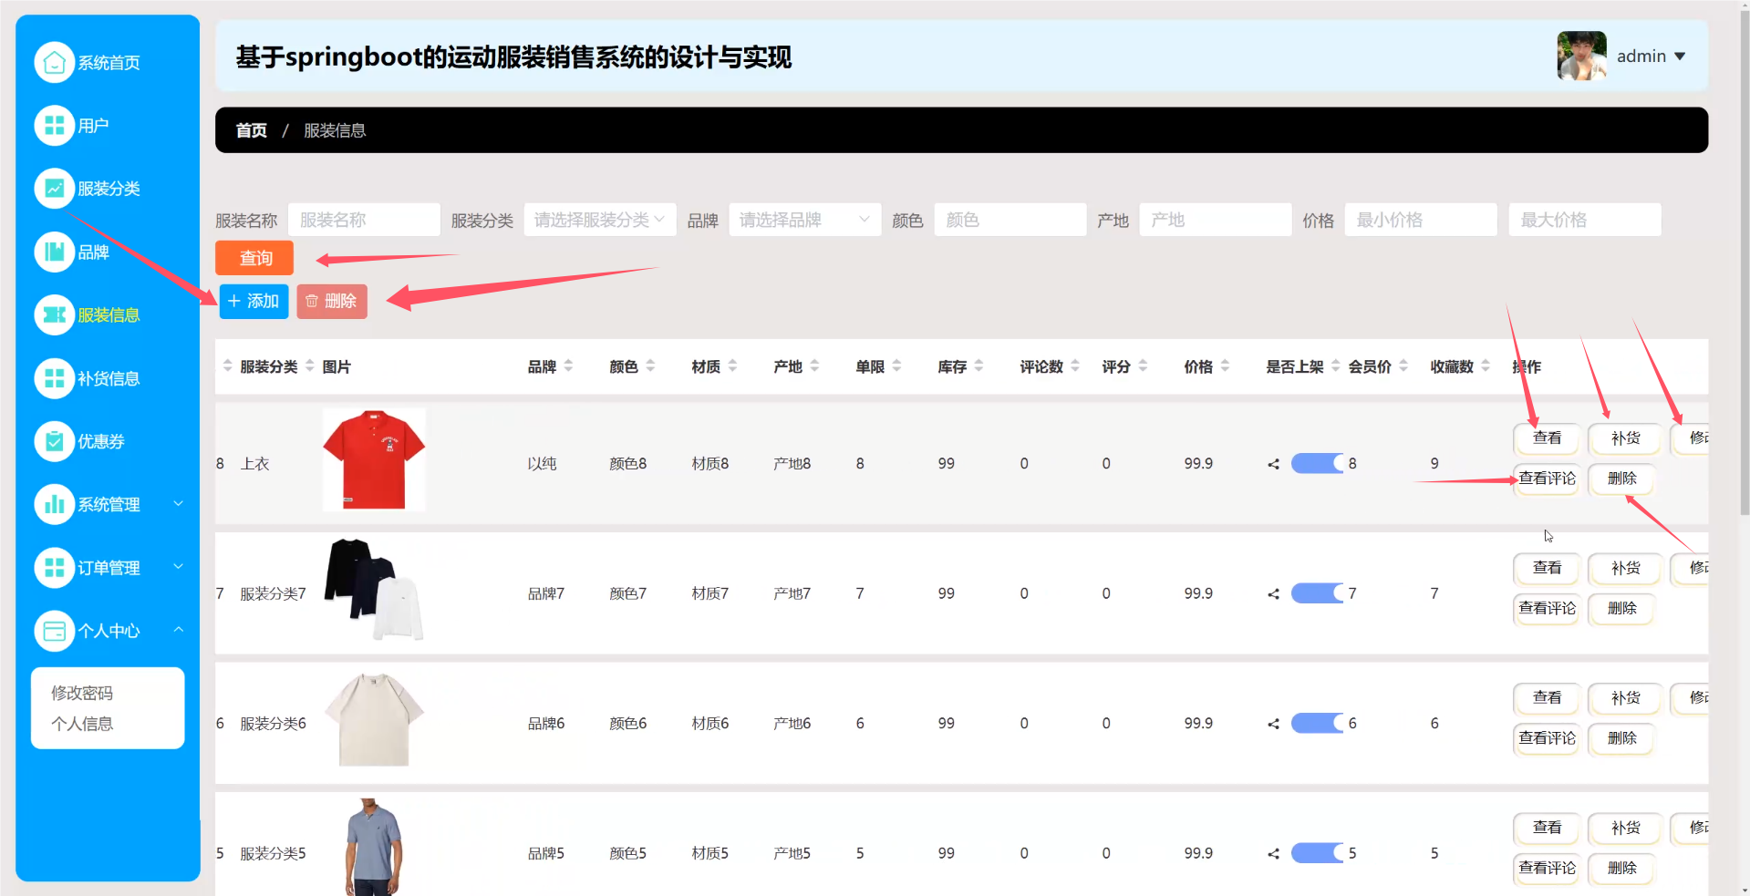Click the blue 添加 button
This screenshot has width=1750, height=896.
pos(254,302)
